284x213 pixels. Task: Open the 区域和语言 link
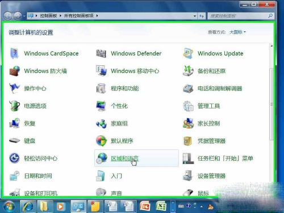124,158
